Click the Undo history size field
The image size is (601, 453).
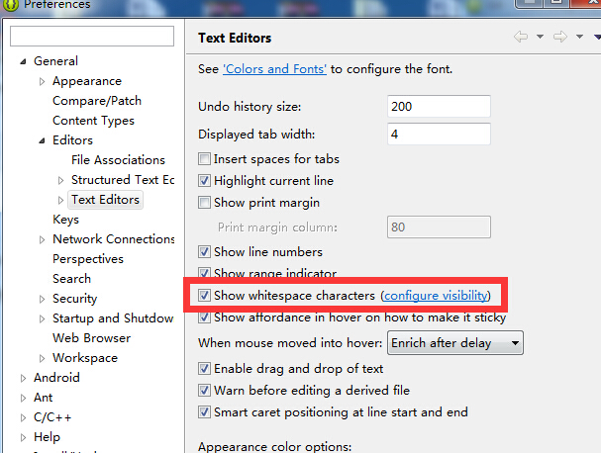pyautogui.click(x=439, y=106)
